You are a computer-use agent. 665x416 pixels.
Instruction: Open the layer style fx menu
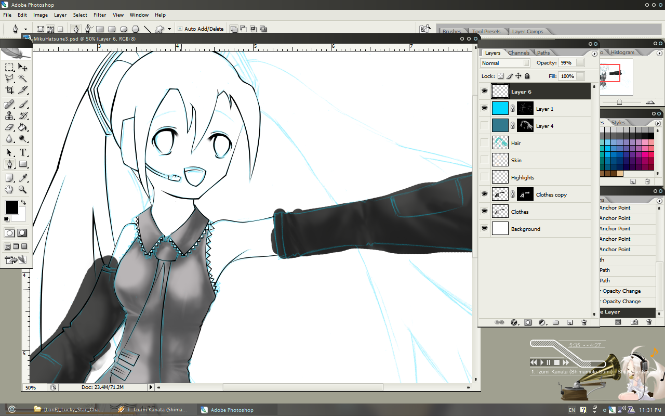514,322
